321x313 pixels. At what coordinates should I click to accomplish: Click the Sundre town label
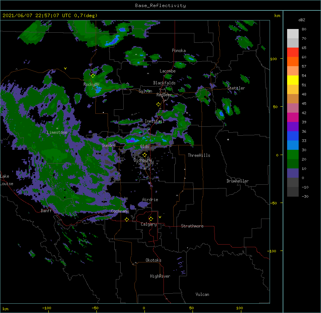click(x=109, y=145)
